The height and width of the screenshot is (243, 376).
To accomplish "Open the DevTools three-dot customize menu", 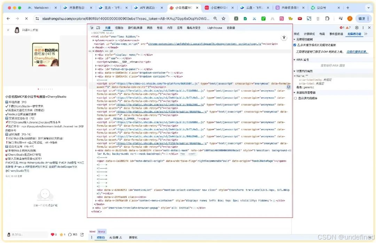I will point(363,27).
